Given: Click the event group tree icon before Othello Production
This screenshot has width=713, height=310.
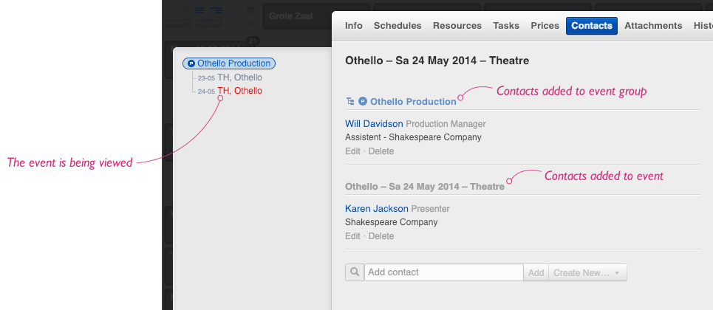Looking at the screenshot, I should pos(350,101).
